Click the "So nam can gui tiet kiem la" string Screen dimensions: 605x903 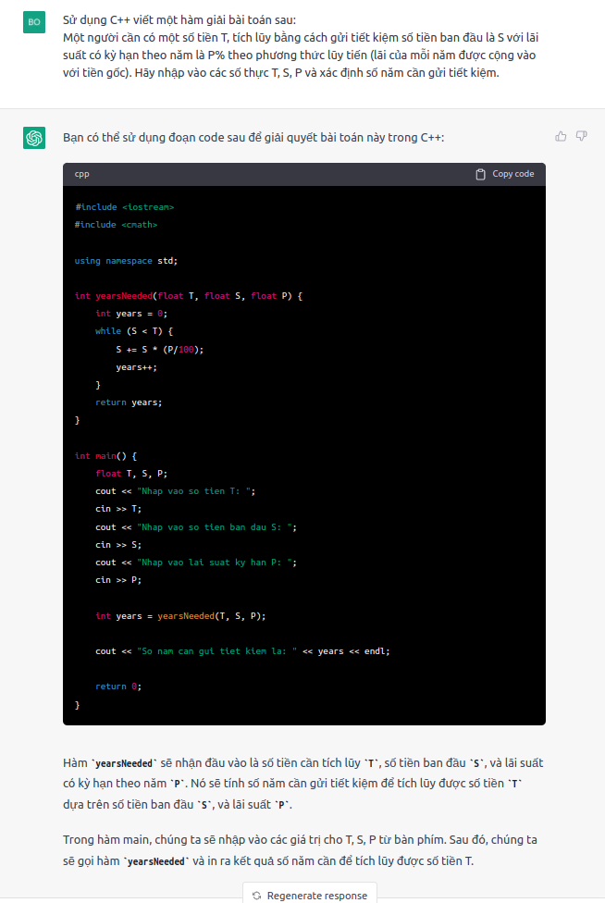click(x=216, y=651)
